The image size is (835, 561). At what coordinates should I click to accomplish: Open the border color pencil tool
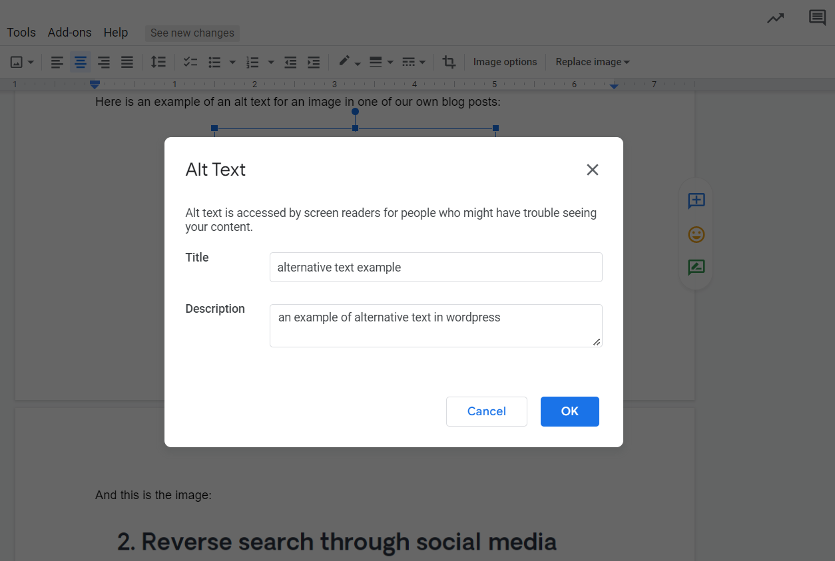344,61
